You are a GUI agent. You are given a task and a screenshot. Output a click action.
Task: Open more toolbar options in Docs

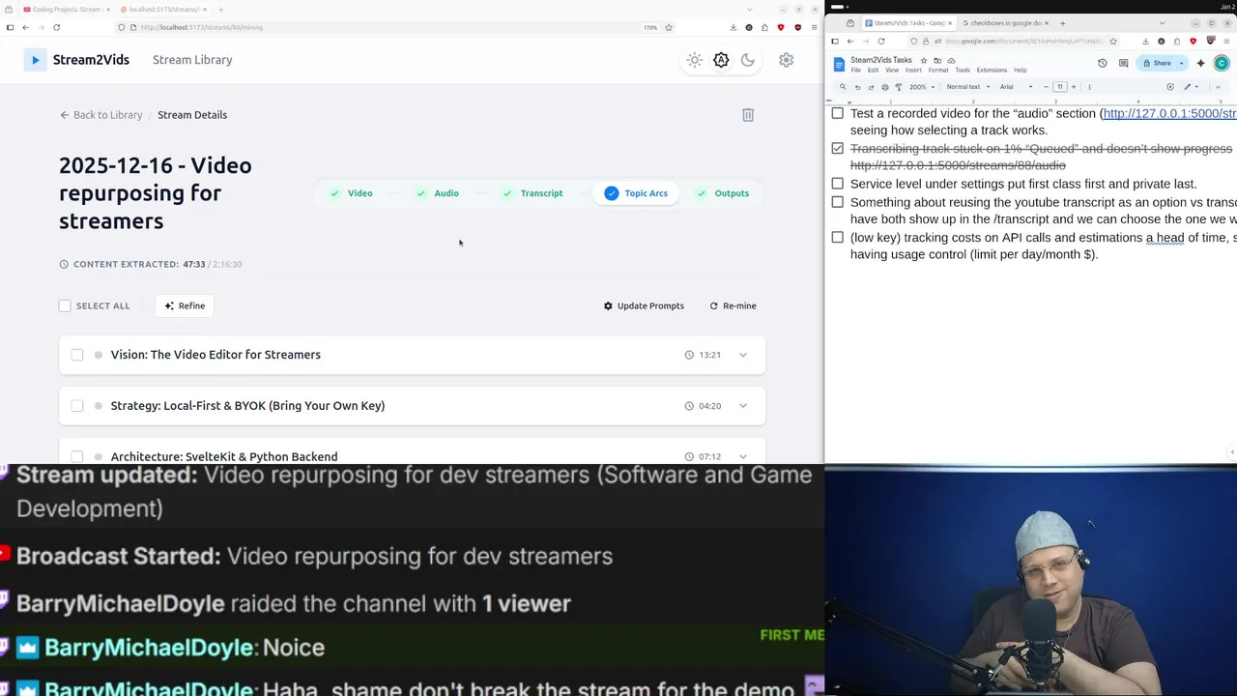point(1089,87)
